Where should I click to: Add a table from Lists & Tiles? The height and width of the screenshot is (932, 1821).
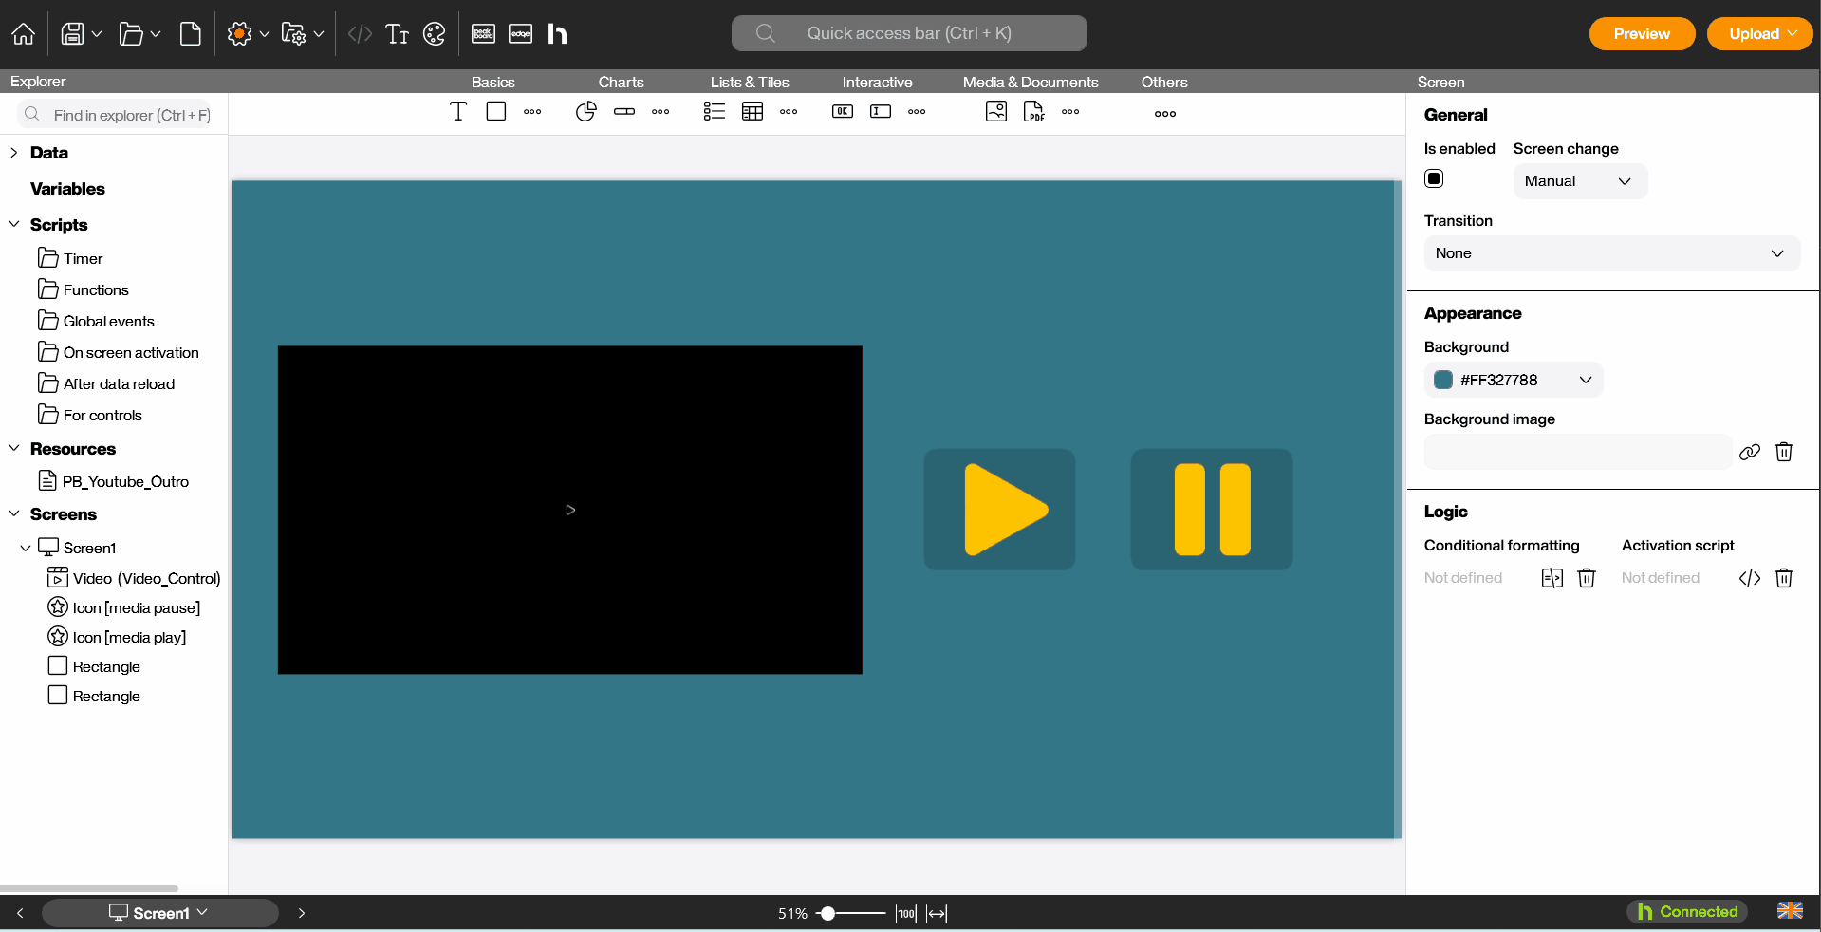(x=753, y=112)
